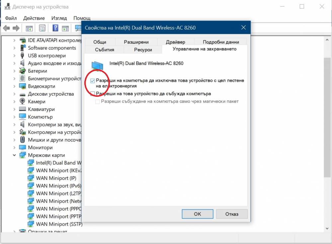
Task: Open the Файл menu
Action: click(x=11, y=18)
